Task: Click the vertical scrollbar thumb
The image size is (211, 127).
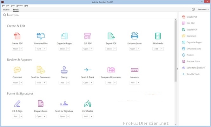Action: point(175,51)
